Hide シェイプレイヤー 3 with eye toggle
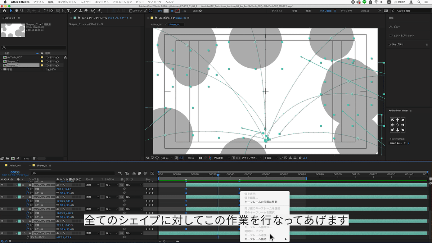Image resolution: width=432 pixels, height=243 pixels. coord(2,209)
